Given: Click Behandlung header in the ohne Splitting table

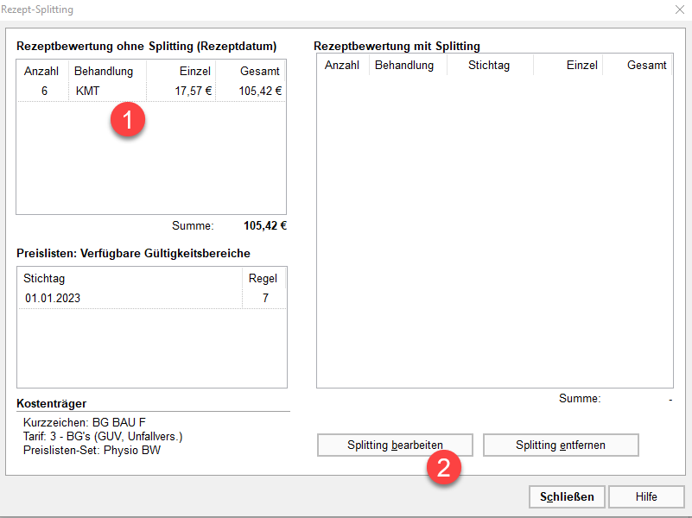Looking at the screenshot, I should coord(105,72).
